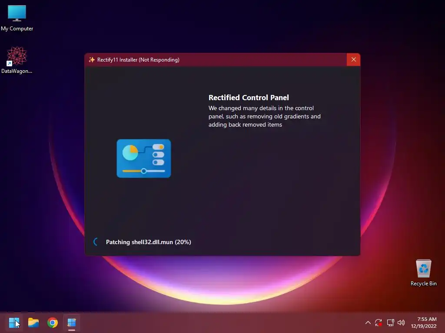Select Rectify11 Installer taskbar icon
This screenshot has height=333, width=445.
tap(72, 323)
